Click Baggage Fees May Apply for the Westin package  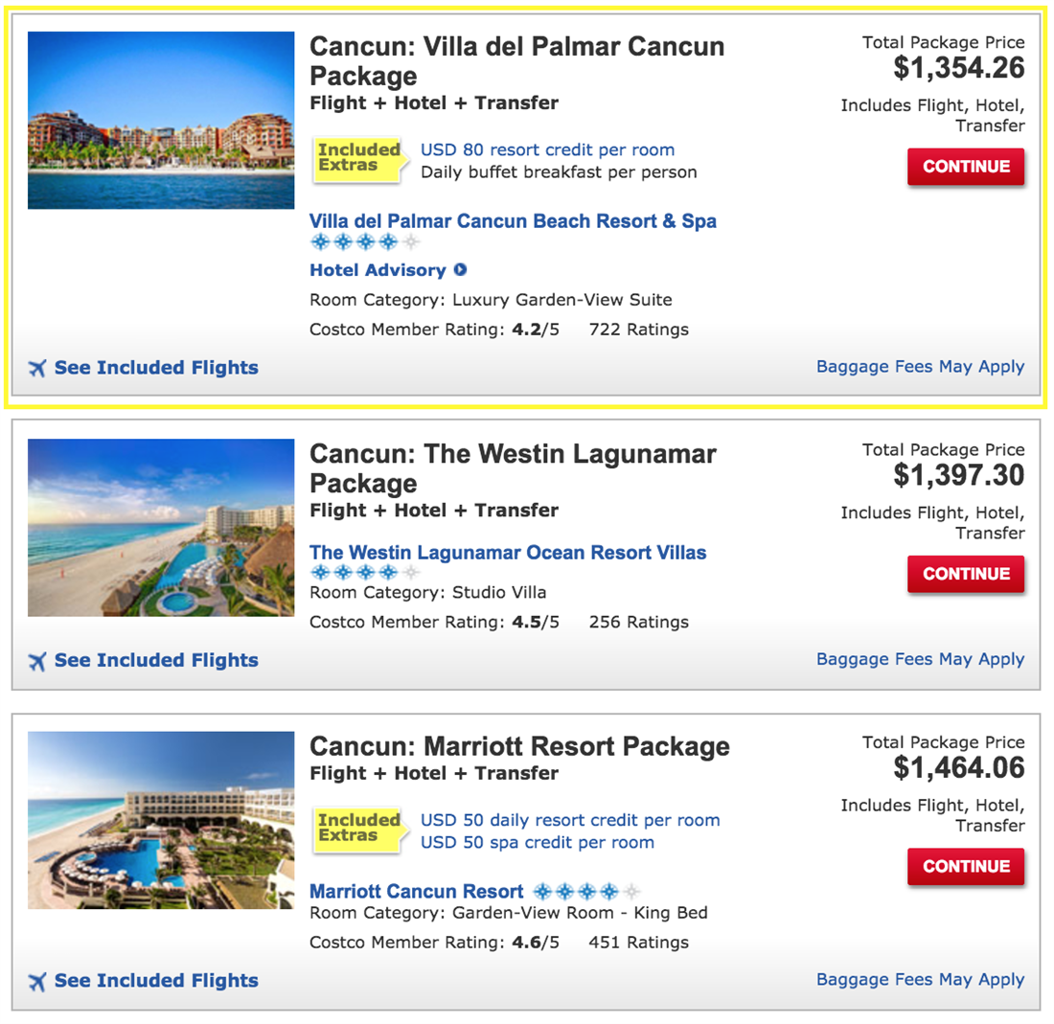[921, 659]
